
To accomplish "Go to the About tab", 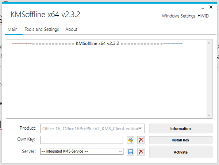I will 72,29.
